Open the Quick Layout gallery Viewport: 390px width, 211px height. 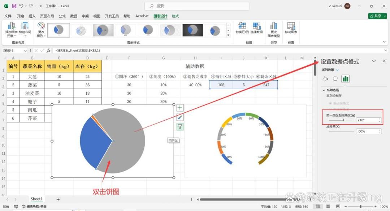[x=25, y=29]
